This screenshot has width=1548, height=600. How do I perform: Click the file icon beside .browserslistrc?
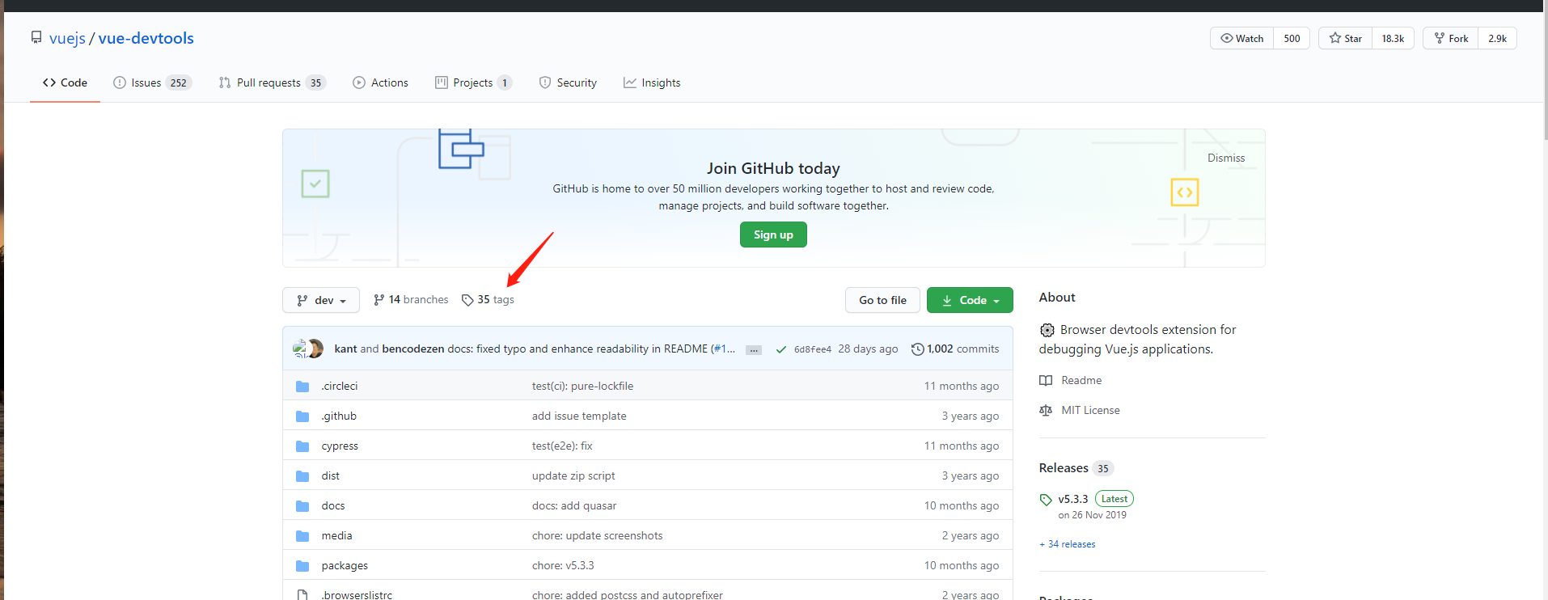tap(302, 595)
